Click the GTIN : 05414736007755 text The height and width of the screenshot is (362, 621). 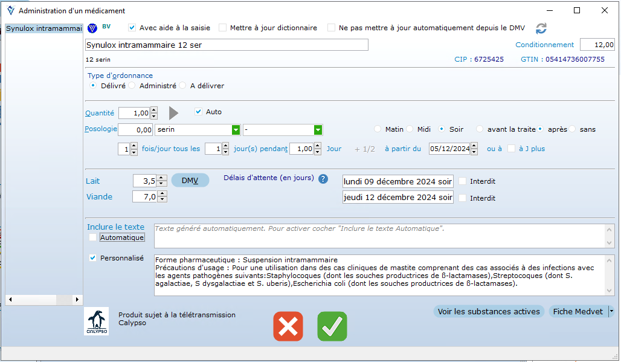tap(562, 59)
